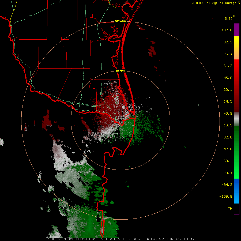Click the [KT] units label
Viewport: 241px width, 241px height.
click(229, 18)
